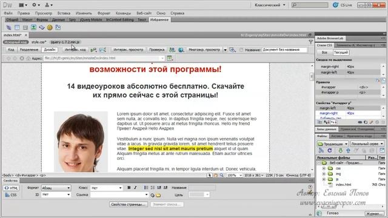Open the Вставка menu
The image size is (388, 218).
pos(64,13)
